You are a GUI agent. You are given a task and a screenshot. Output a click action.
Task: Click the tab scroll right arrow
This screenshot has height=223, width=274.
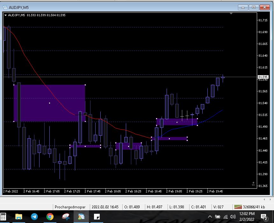point(270,199)
